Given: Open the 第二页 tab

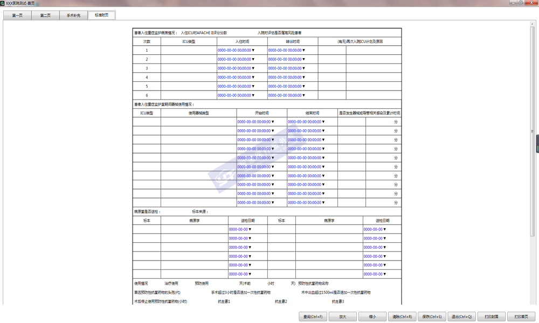Looking at the screenshot, I should [45, 16].
